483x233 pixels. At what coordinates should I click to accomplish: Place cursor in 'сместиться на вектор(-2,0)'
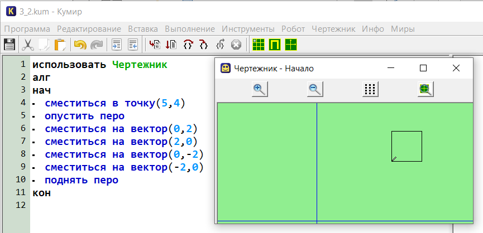pos(125,168)
